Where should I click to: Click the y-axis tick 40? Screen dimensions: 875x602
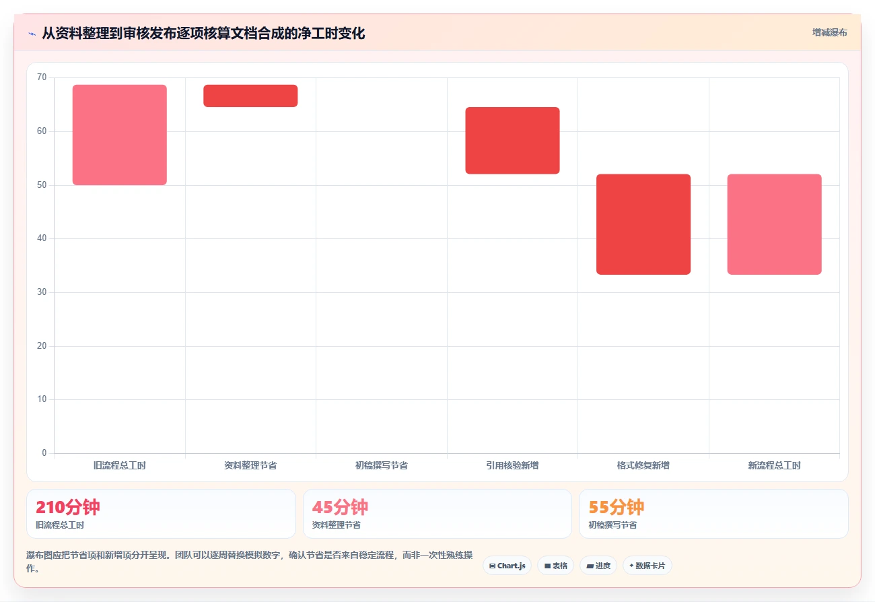tap(42, 238)
